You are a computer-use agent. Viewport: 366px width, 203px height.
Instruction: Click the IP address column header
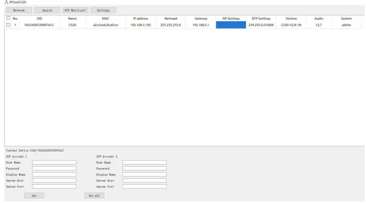point(140,18)
